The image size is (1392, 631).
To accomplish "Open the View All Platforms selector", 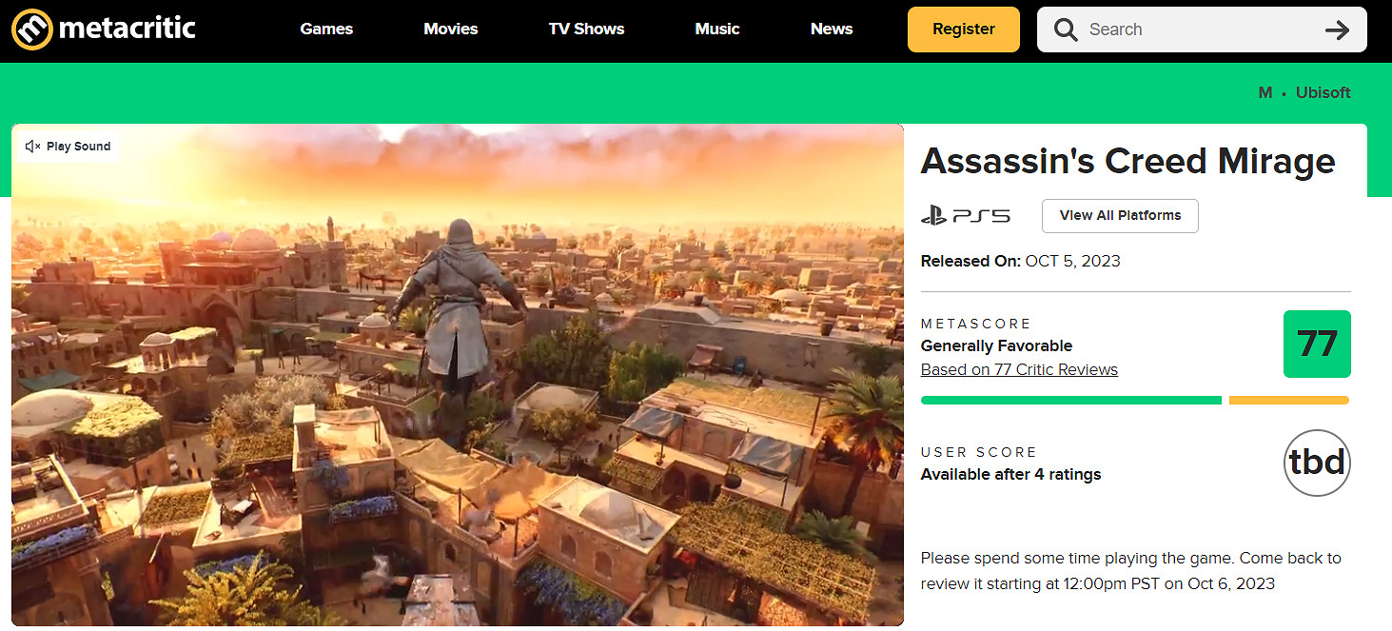I will point(1120,216).
